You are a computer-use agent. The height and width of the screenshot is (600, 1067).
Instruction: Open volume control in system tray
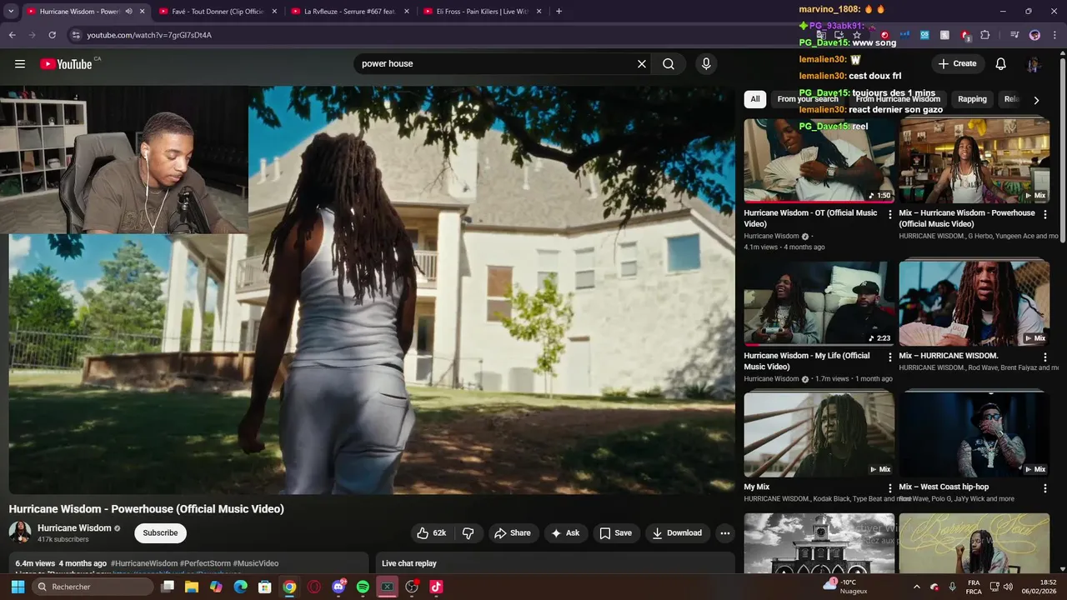[1008, 587]
